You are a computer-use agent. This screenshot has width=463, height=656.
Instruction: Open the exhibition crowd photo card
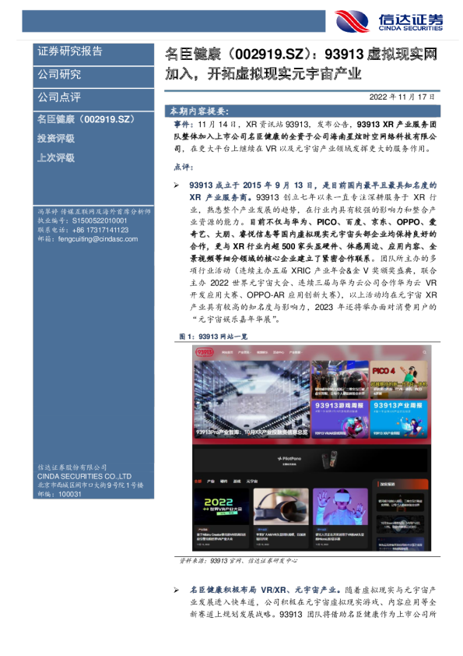click(340, 380)
